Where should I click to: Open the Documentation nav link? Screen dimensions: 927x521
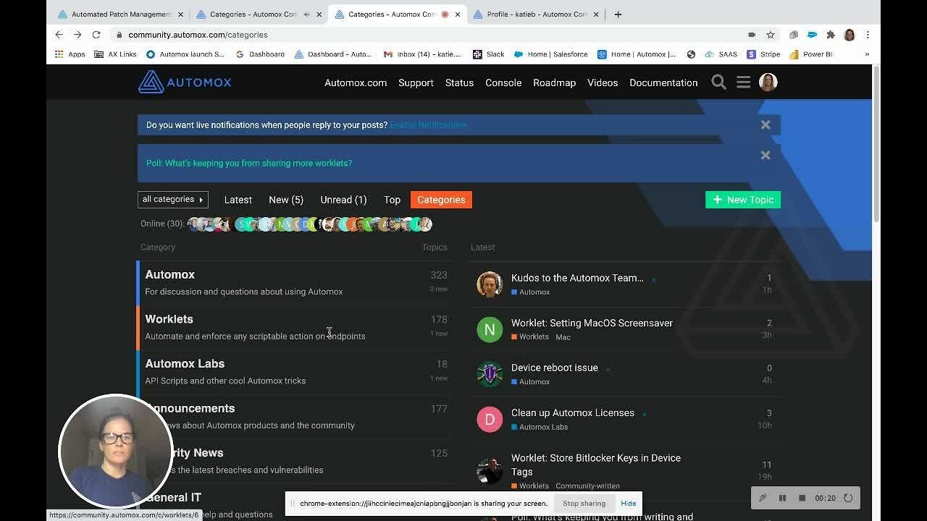[663, 82]
